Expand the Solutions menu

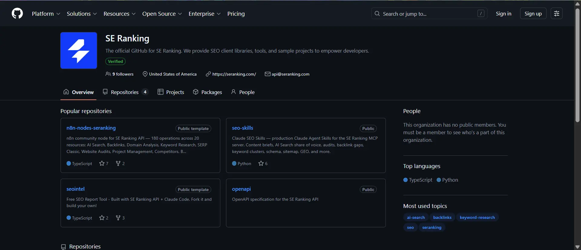pyautogui.click(x=82, y=14)
